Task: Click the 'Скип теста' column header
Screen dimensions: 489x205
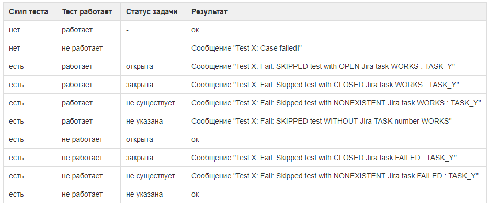Action: [x=28, y=12]
